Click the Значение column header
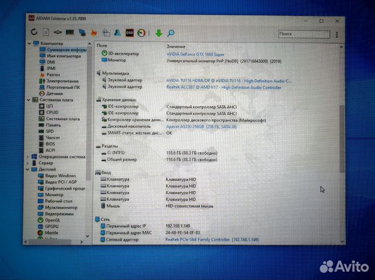This screenshot has width=375, height=280. point(175,46)
